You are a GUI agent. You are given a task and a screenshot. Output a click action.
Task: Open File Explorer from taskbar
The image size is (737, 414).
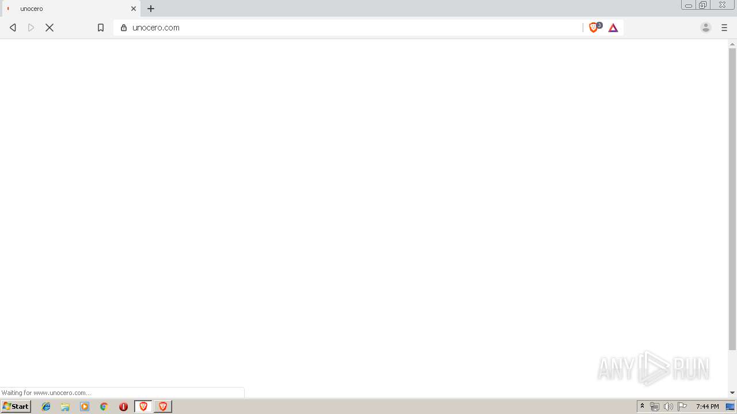[x=66, y=407]
